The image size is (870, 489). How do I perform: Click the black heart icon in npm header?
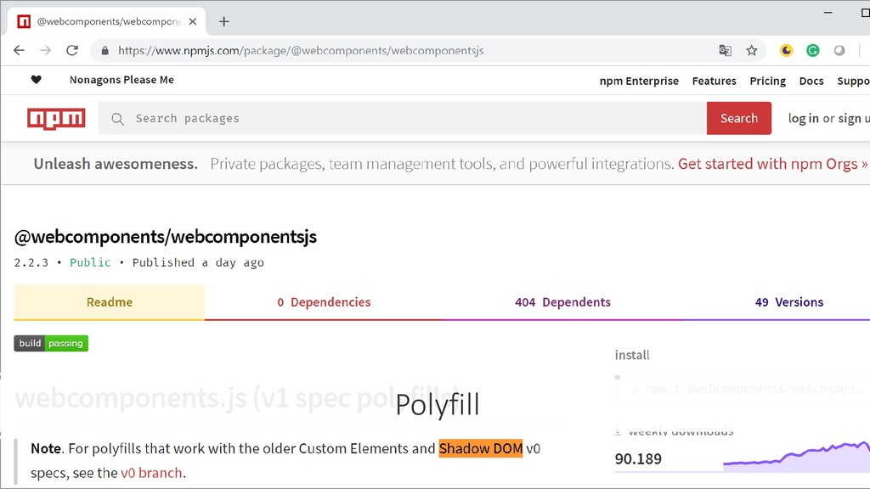(36, 80)
